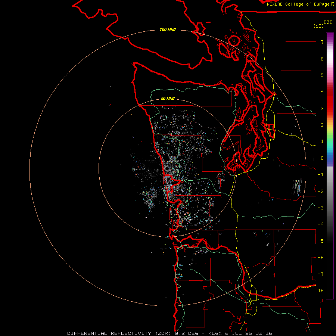Click the "6 JUL 25" date in caption

[239, 333]
